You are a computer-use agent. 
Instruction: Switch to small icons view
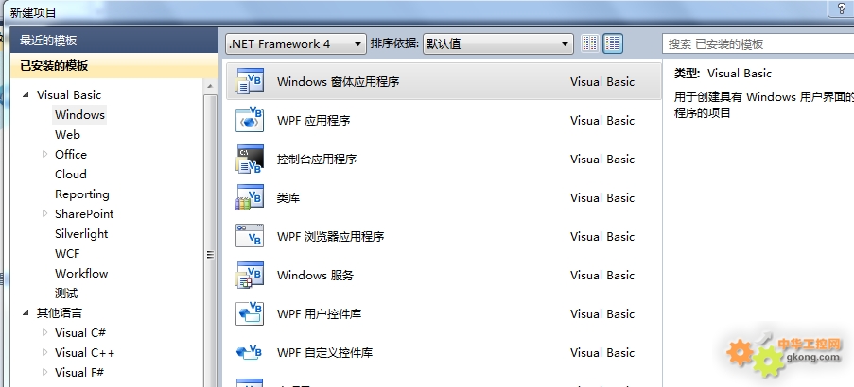tap(590, 43)
